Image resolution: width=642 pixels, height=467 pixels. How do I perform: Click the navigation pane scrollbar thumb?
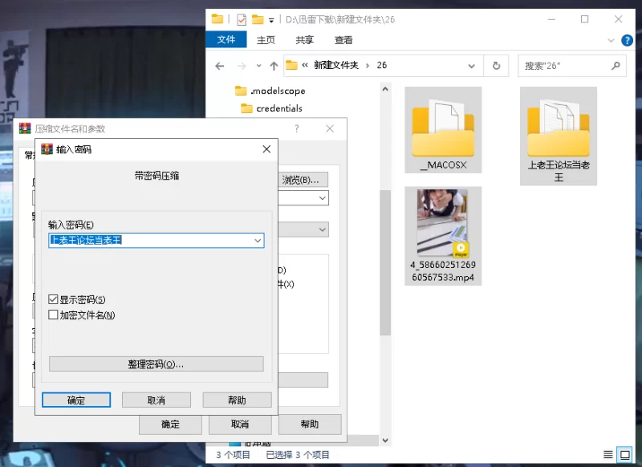385,262
